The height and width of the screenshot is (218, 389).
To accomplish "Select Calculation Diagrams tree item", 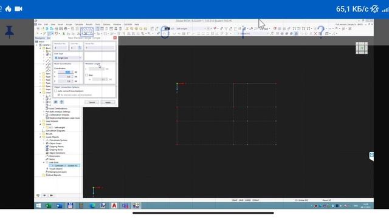I will click(x=55, y=131).
